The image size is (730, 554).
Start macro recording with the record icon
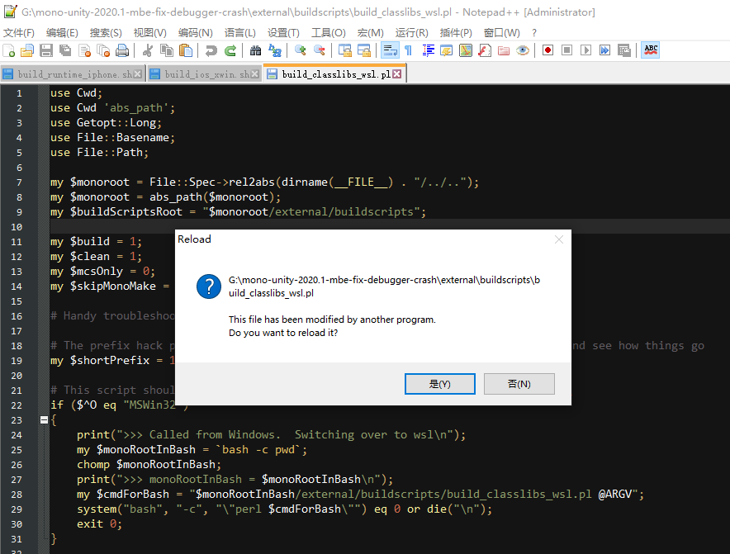coord(546,50)
